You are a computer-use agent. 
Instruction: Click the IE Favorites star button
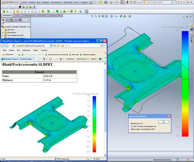click(x=8, y=54)
